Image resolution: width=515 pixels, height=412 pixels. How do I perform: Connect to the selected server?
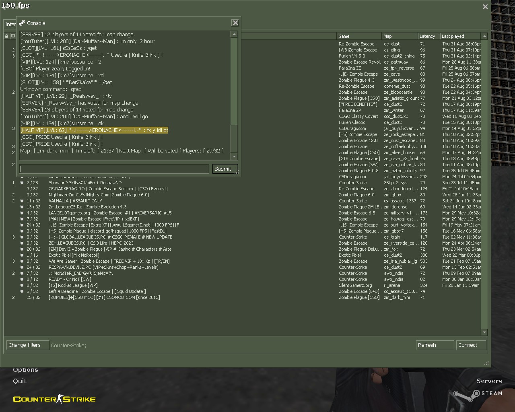pyautogui.click(x=471, y=345)
